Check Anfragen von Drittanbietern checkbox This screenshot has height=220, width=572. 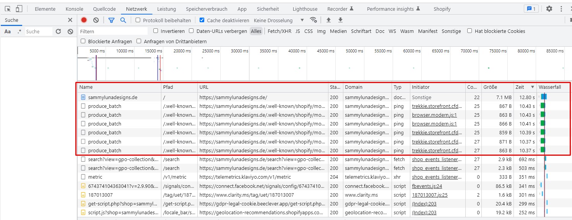pyautogui.click(x=139, y=41)
